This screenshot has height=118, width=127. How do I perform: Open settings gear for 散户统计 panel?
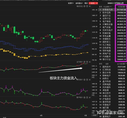coord(84,98)
